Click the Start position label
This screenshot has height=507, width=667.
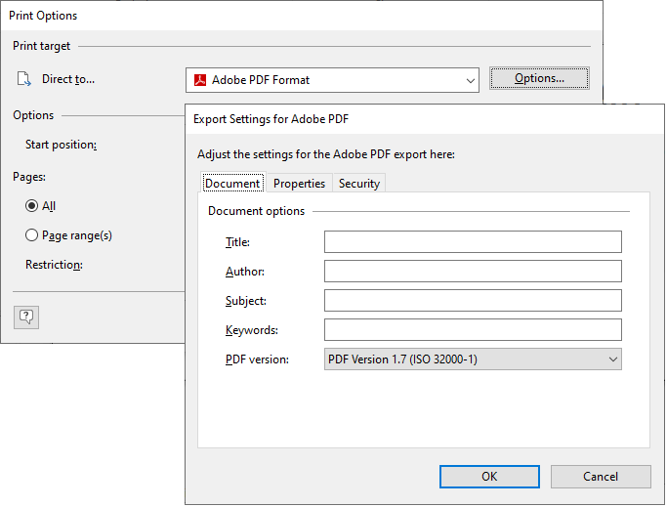(x=61, y=145)
